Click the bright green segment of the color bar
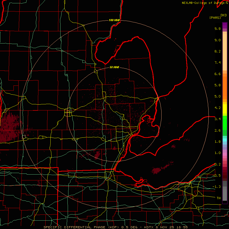Image resolution: width=229 pixels, height=229 pixels. pyautogui.click(x=225, y=123)
